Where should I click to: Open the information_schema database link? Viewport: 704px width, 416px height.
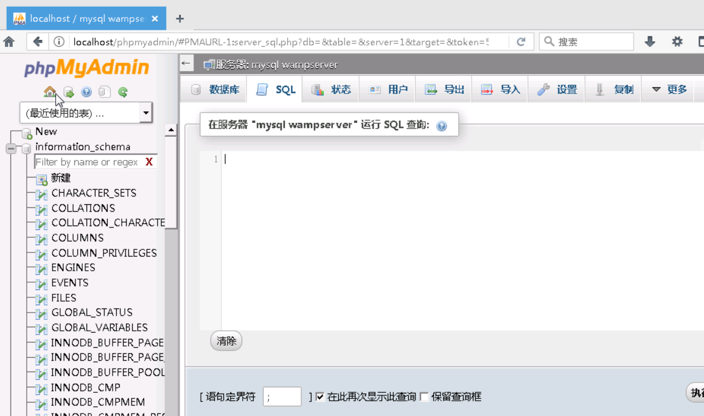[x=83, y=147]
